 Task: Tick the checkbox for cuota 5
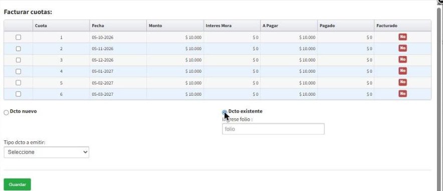19,83
